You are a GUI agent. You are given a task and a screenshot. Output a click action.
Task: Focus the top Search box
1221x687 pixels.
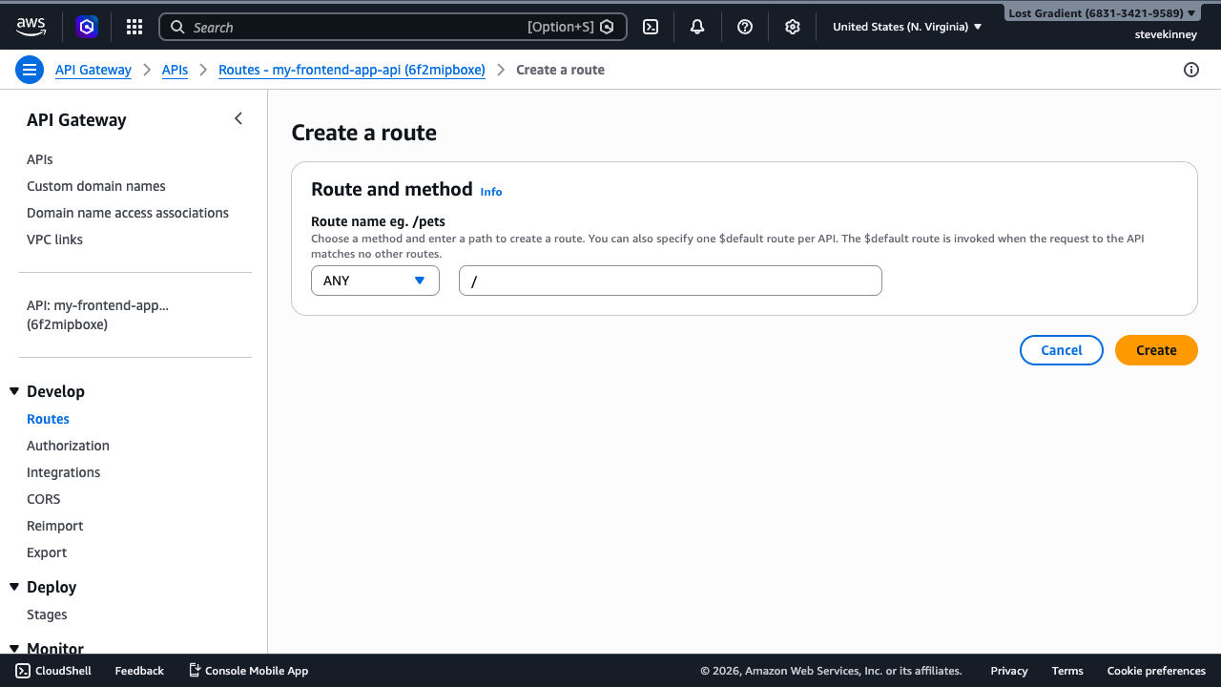(393, 27)
